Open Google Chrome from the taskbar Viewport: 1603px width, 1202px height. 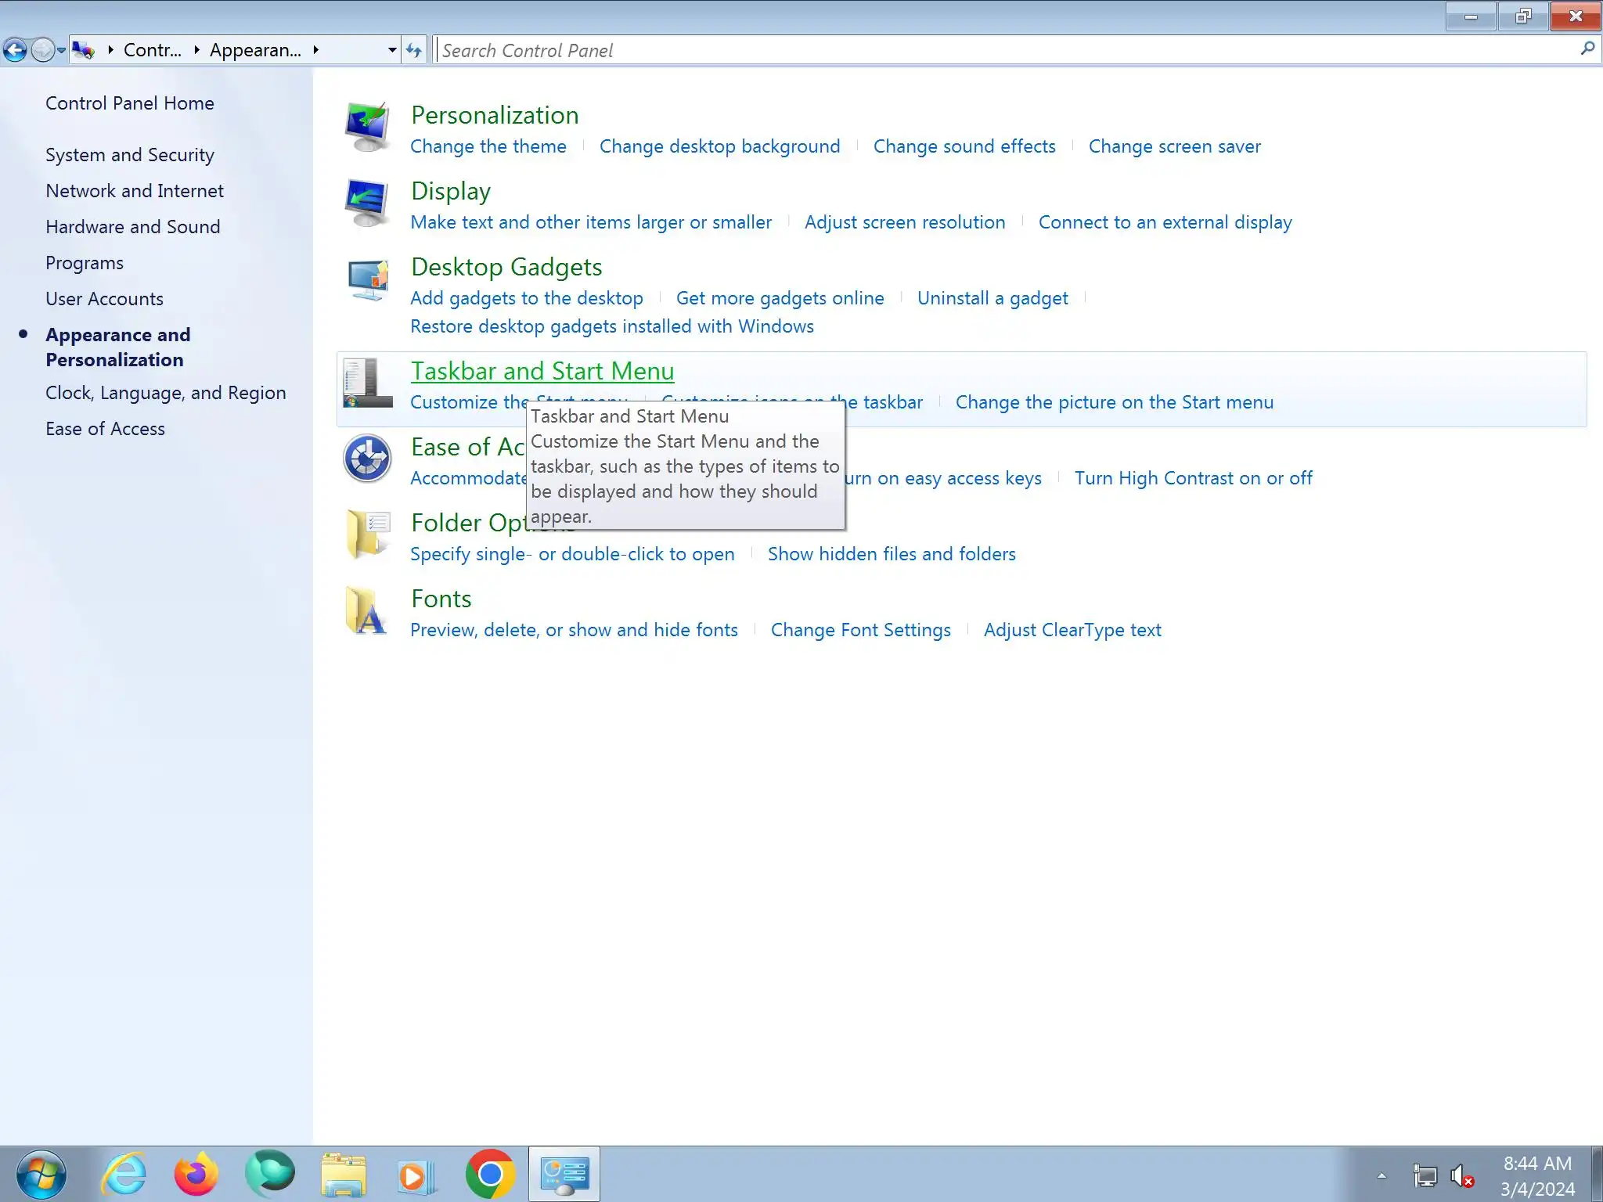pos(490,1174)
